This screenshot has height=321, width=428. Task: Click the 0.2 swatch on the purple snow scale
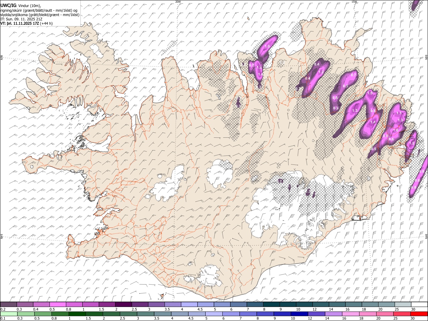9,305
